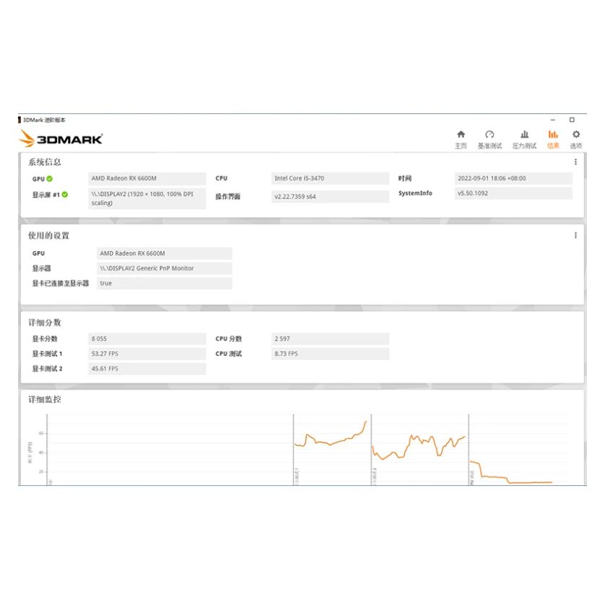Go to the Home (主页) tab
Screen dimensions: 605x605
point(461,139)
